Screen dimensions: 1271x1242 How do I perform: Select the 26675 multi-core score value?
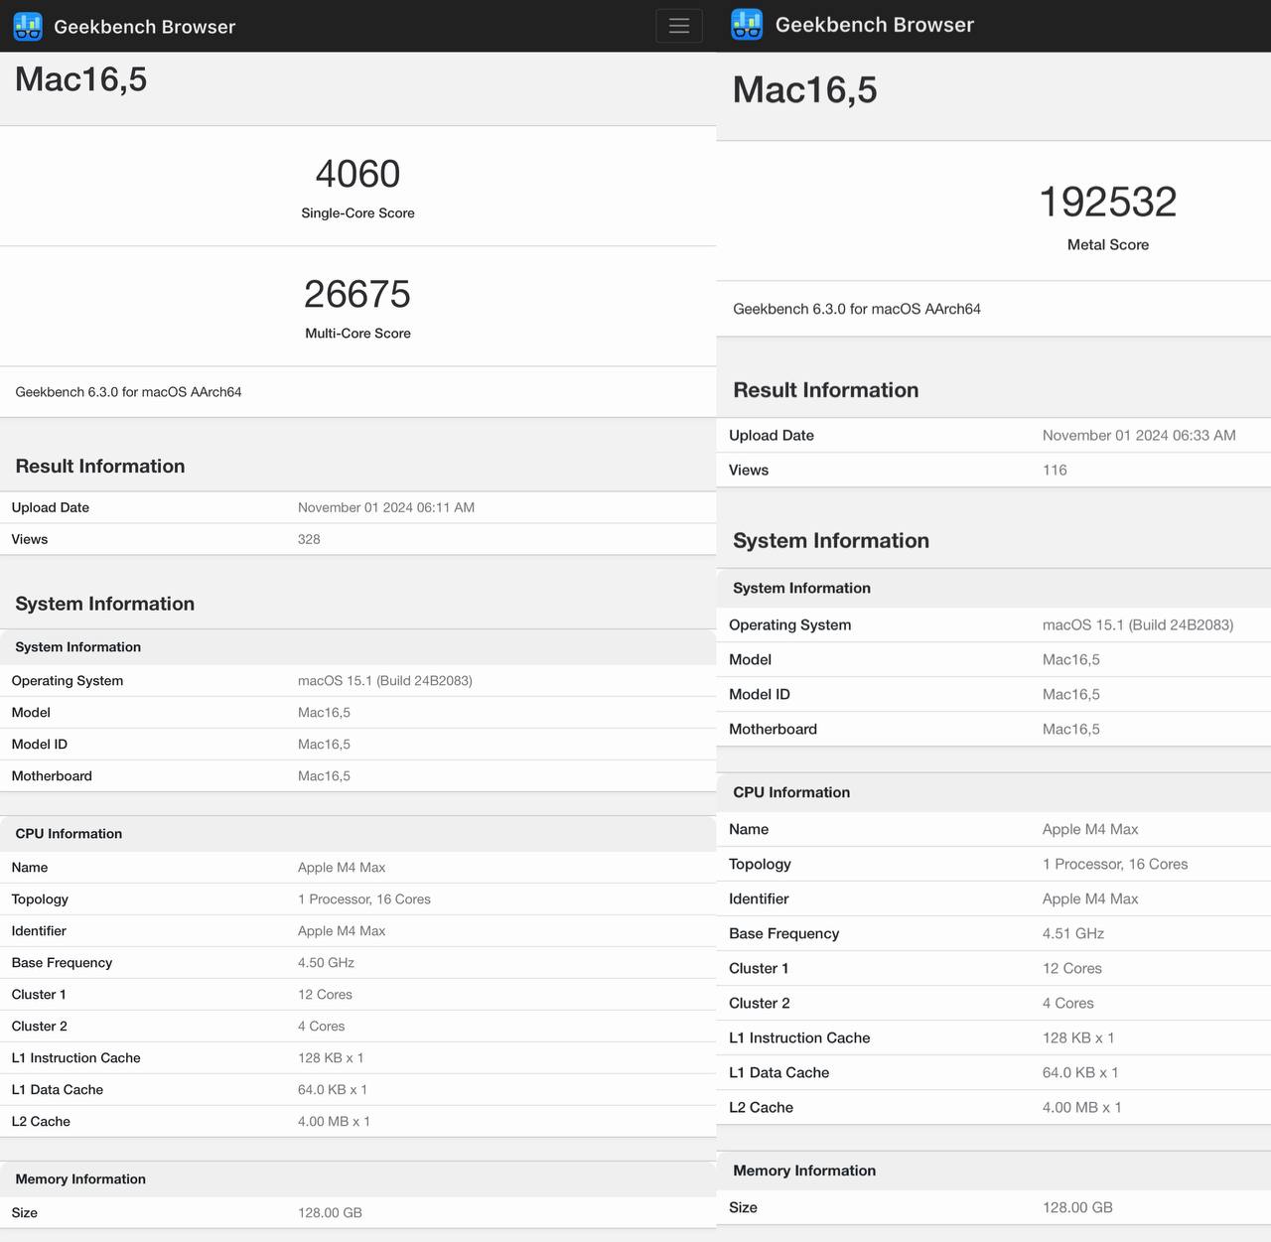357,294
